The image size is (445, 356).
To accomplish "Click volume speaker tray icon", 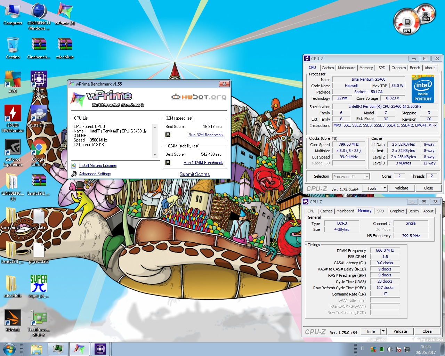I will pyautogui.click(x=390, y=349).
